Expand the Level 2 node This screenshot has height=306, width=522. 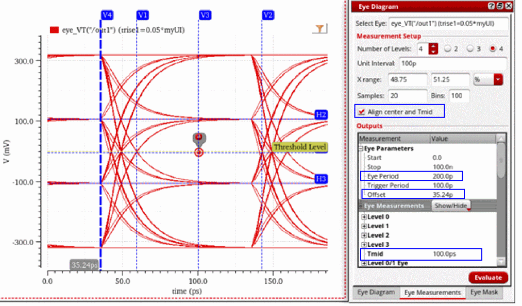pyautogui.click(x=364, y=235)
